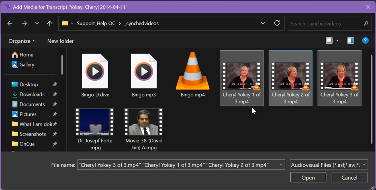Open the Audiovisual Files type dropdown
This screenshot has height=190, width=376.
coord(329,165)
